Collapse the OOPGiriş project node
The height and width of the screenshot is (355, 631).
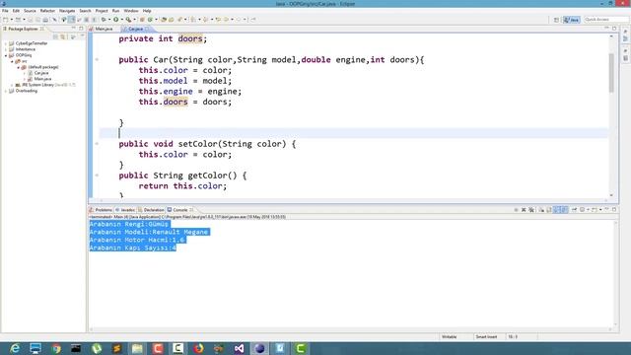pyautogui.click(x=6, y=55)
